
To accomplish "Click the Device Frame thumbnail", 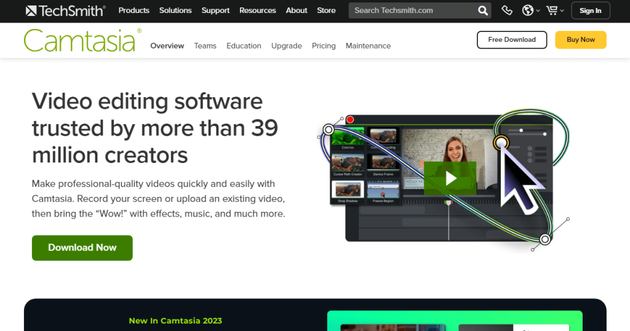I will point(383,164).
